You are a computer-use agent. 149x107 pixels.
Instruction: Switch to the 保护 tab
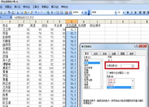click(132, 54)
